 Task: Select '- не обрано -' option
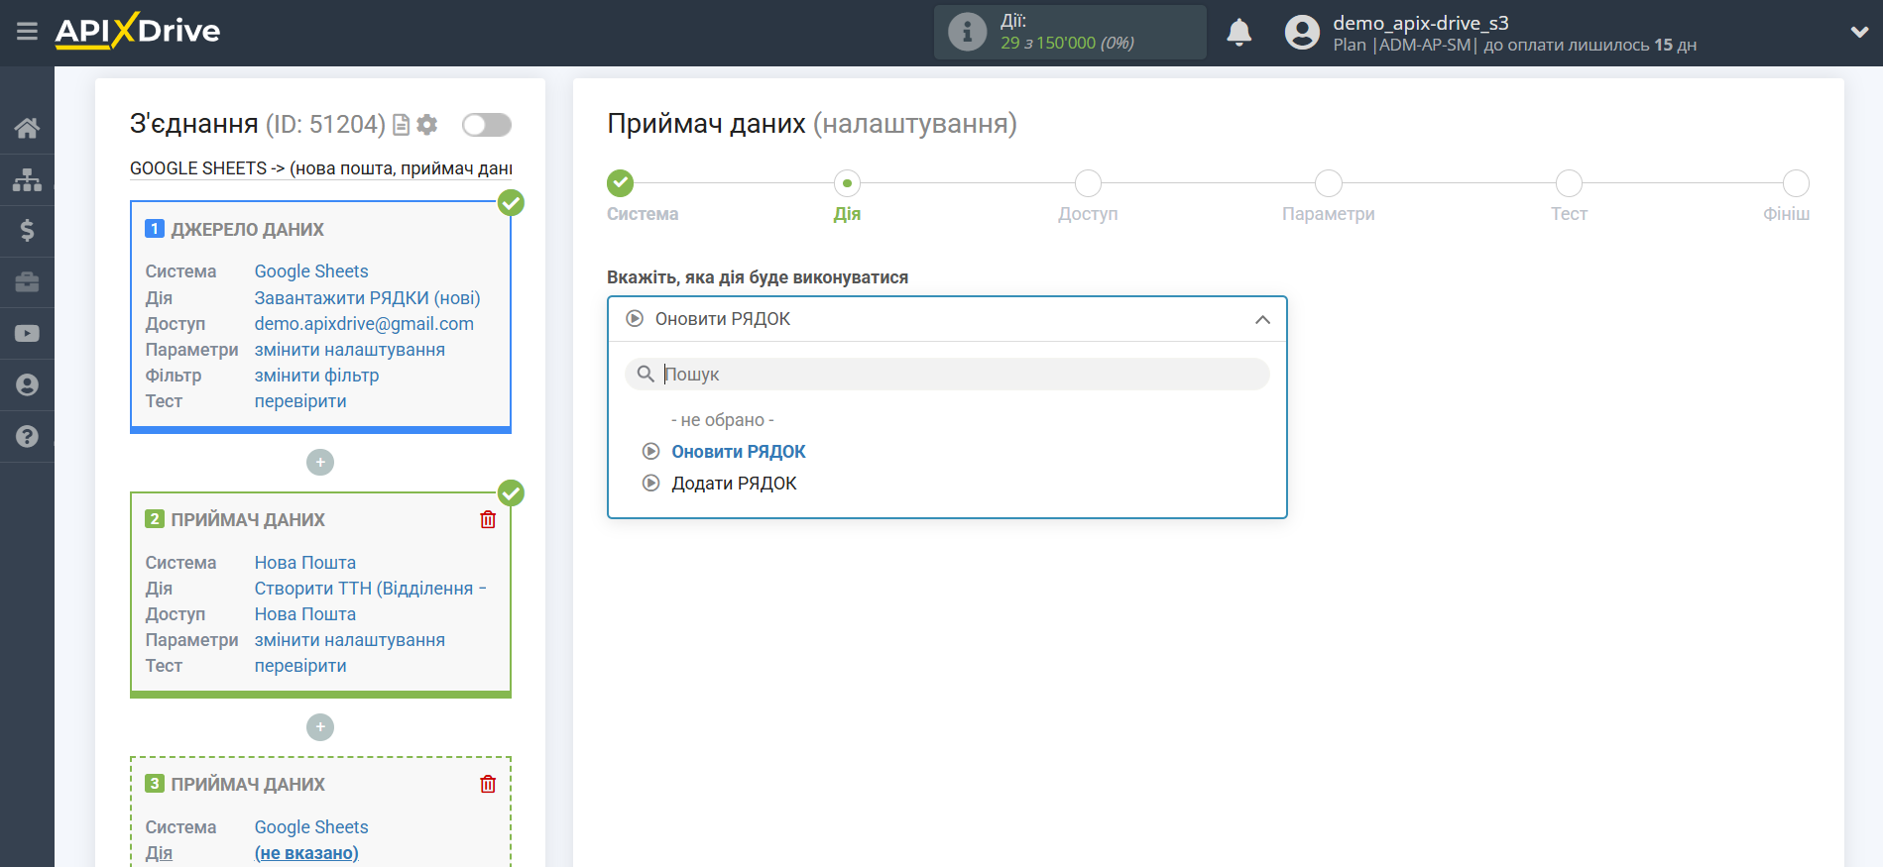[722, 420]
